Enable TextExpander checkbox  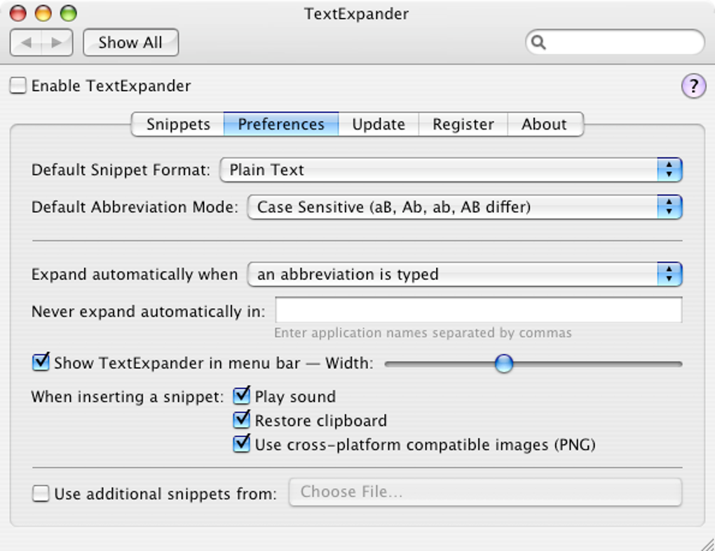pyautogui.click(x=19, y=86)
